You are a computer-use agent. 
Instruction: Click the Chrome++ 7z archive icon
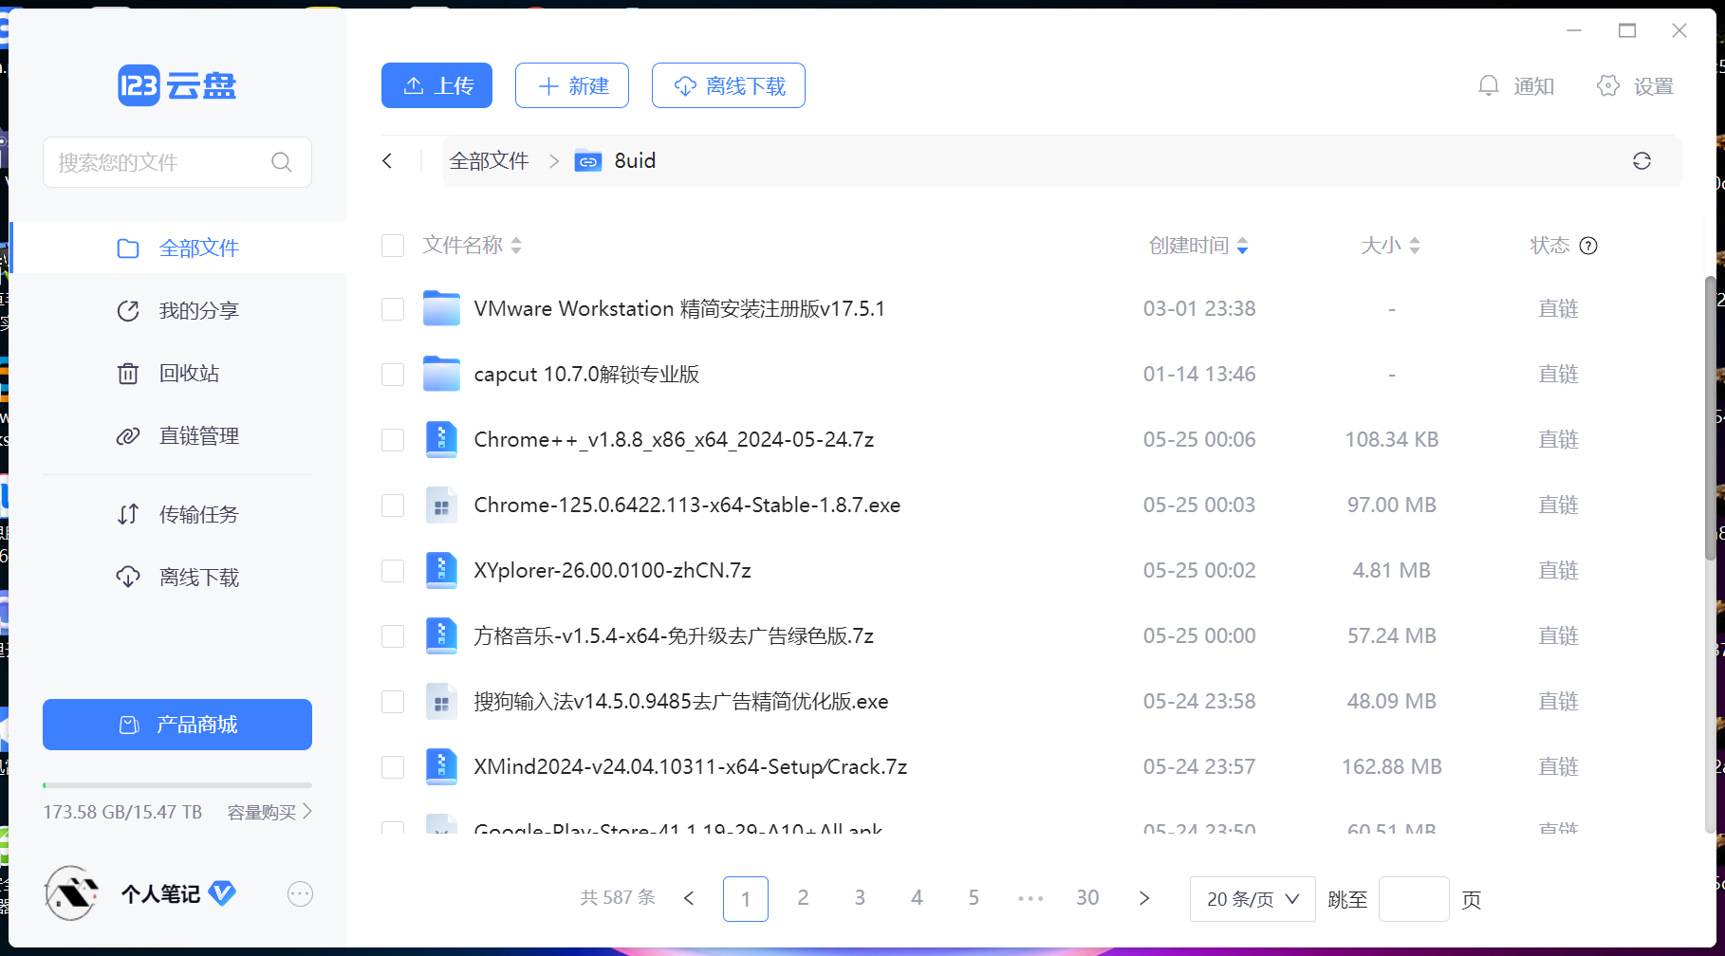point(441,439)
